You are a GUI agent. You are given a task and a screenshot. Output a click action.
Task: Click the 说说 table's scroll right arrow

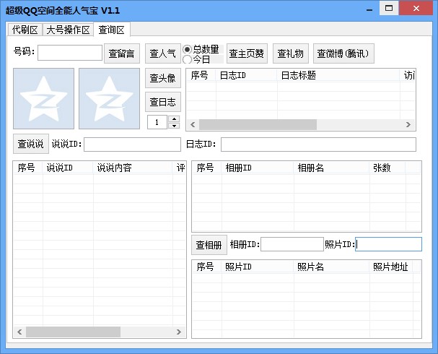coord(179,332)
